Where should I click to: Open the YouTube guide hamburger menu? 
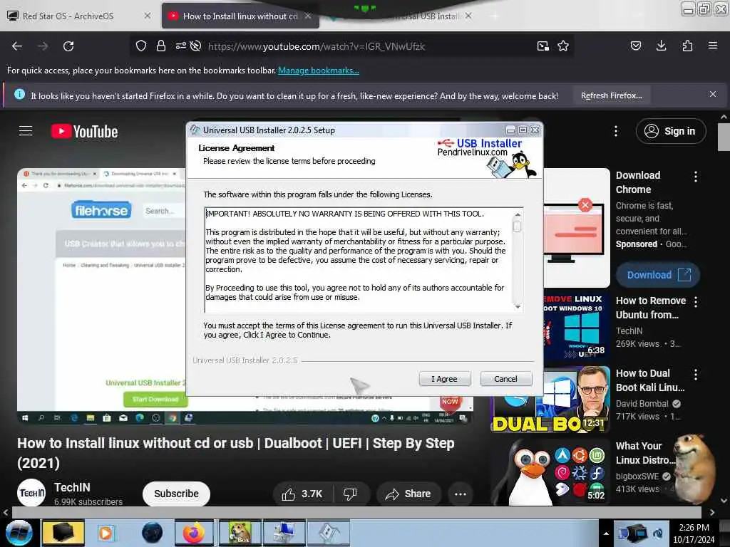point(26,131)
